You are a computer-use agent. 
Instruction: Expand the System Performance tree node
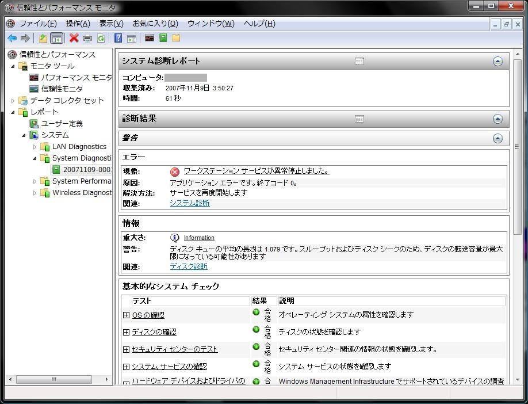point(35,182)
